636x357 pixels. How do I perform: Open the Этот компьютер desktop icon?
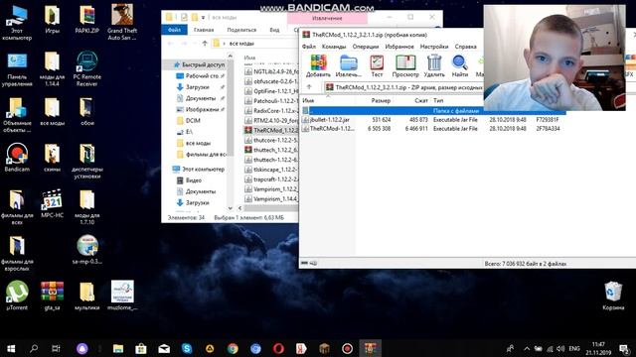17,23
